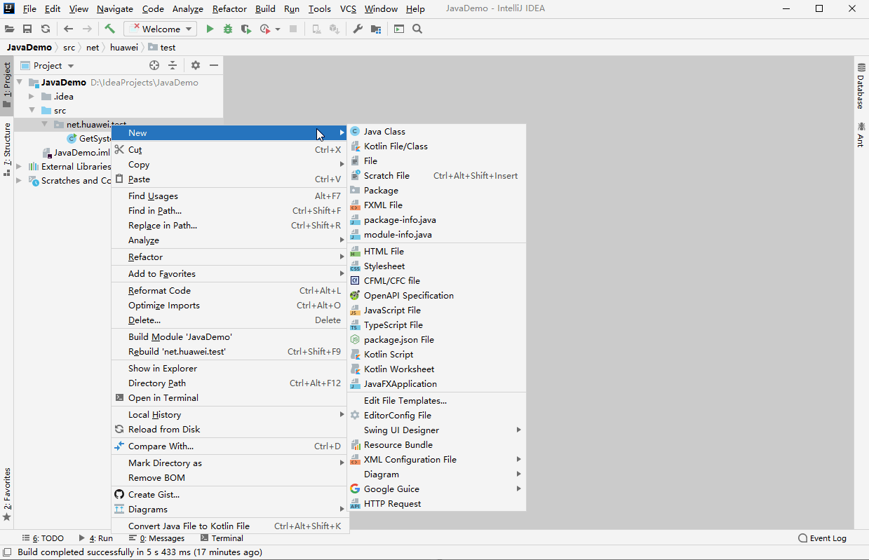The image size is (869, 560).
Task: Collapse the net.huawei.test package node
Action: (44, 124)
